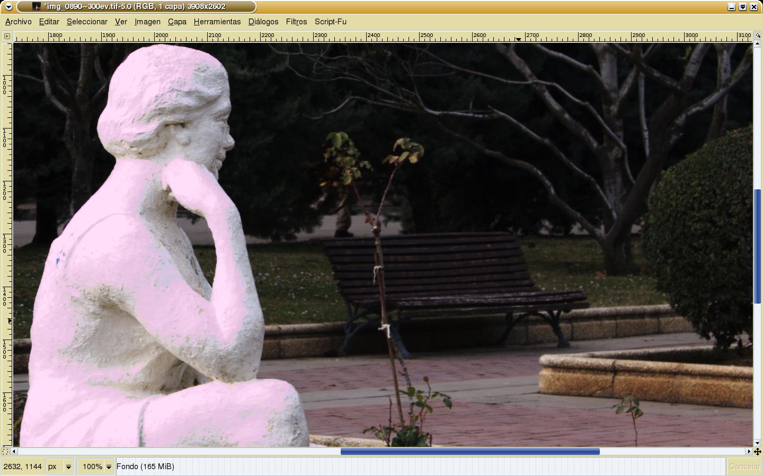The image size is (763, 476).
Task: Maximize the GIMP image window
Action: pos(743,7)
